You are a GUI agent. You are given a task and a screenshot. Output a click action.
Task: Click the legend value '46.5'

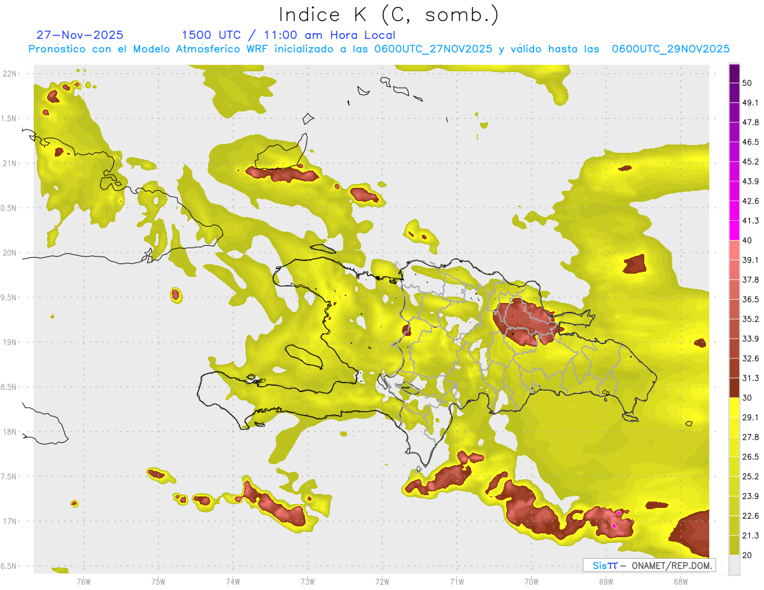[x=751, y=142]
